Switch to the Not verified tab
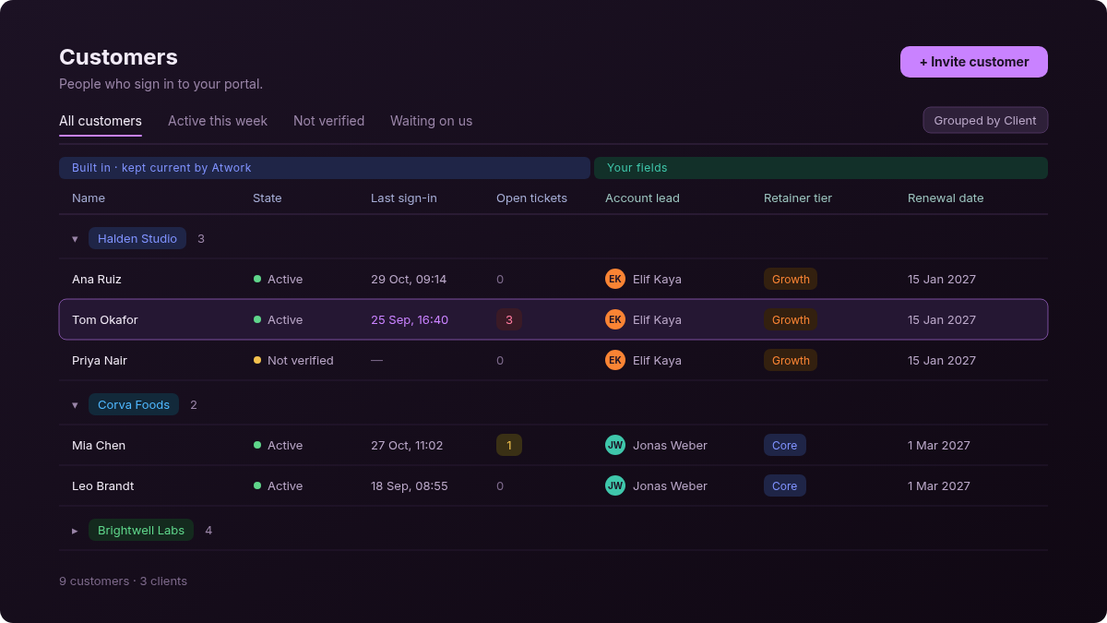Viewport: 1107px width, 623px height. coord(328,121)
